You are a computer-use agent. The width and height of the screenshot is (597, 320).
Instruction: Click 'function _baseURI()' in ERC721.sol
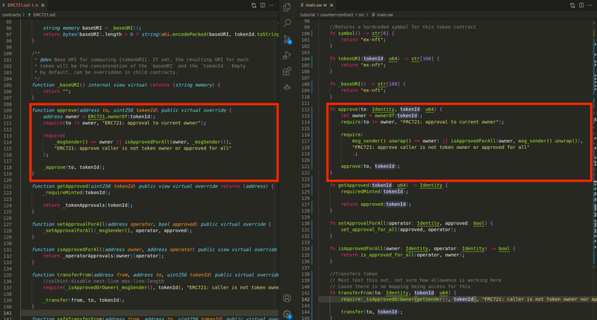[x=59, y=85]
